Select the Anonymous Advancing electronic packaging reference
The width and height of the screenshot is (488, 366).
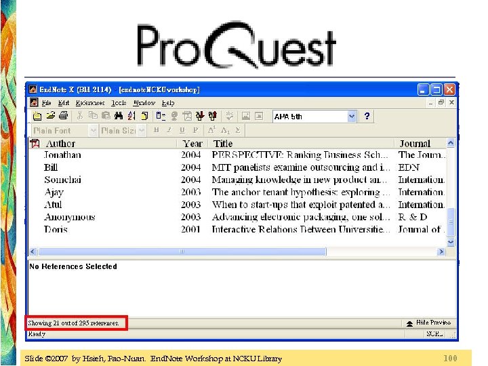[237, 218]
